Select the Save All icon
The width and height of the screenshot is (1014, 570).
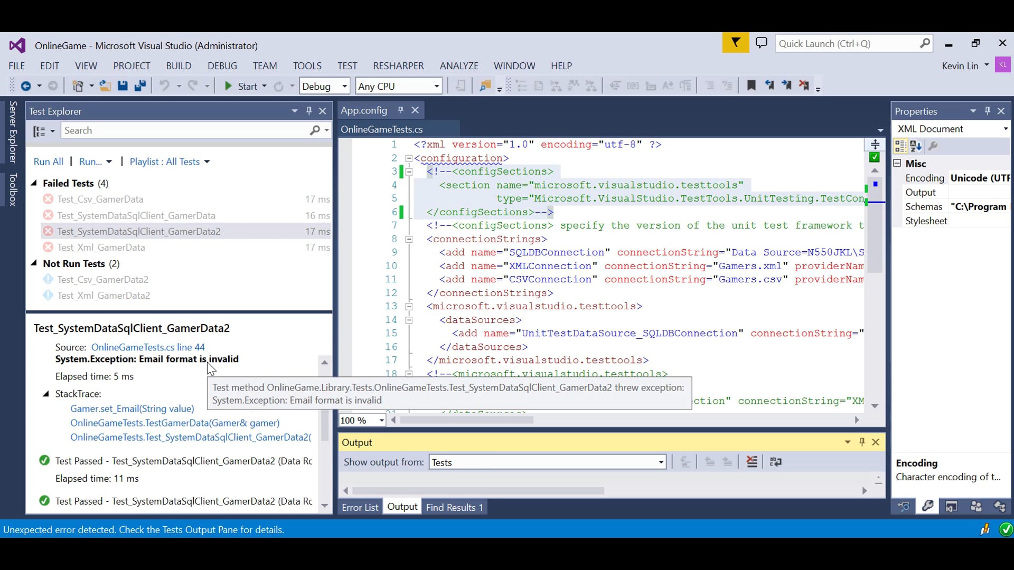(139, 85)
